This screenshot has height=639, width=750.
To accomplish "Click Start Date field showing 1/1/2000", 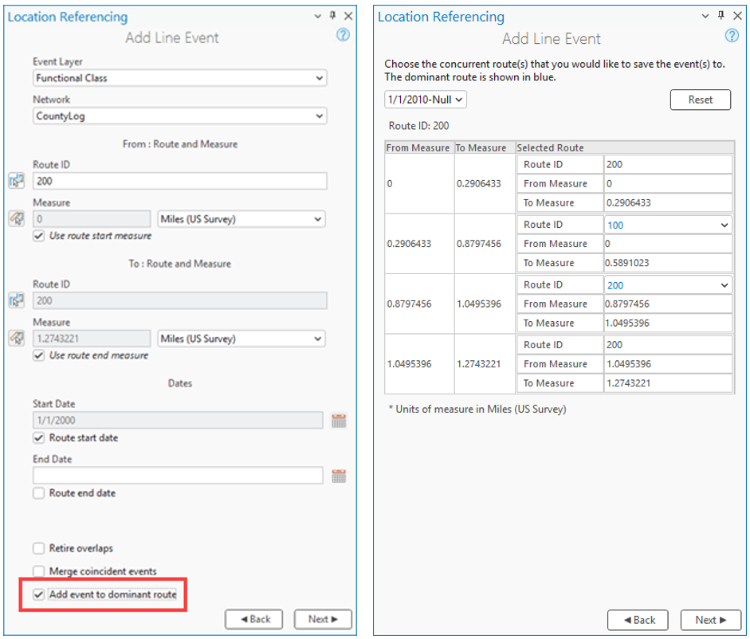I will coord(178,421).
